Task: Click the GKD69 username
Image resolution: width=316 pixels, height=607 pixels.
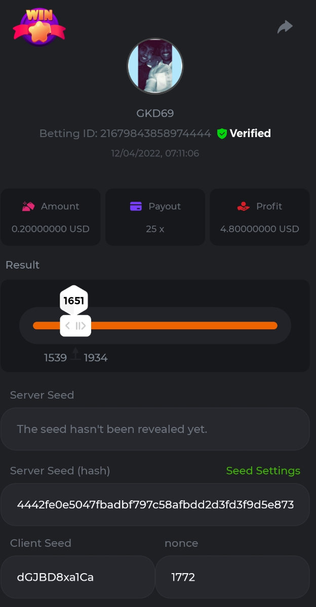Action: coord(155,113)
